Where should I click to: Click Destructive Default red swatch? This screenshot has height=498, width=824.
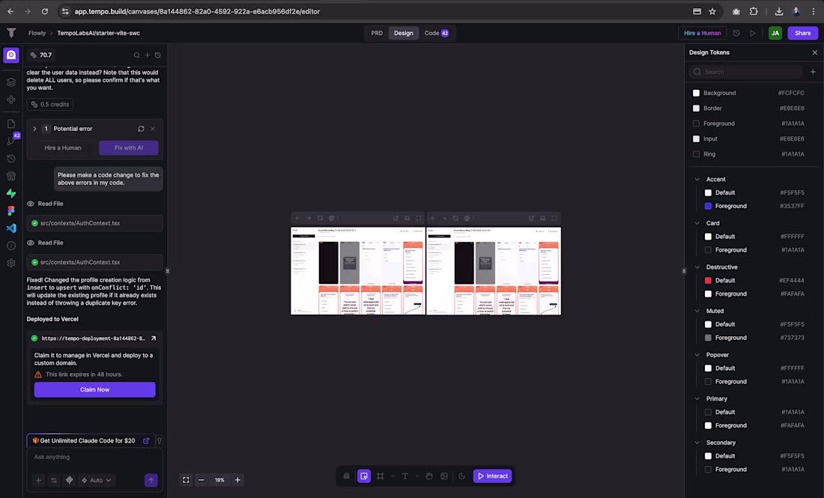[708, 281]
